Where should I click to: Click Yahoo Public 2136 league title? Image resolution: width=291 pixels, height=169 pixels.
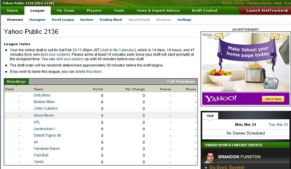click(31, 32)
